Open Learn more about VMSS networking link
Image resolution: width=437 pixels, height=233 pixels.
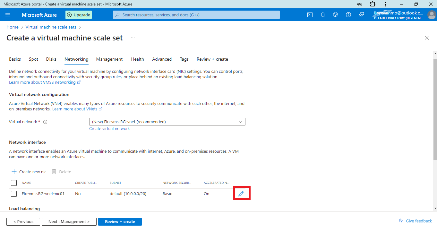[45, 82]
